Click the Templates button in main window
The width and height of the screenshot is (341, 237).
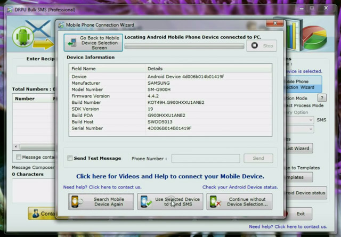tap(299, 177)
